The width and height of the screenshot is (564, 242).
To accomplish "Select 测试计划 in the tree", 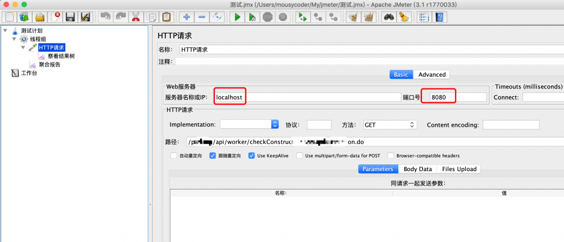I will click(x=32, y=30).
